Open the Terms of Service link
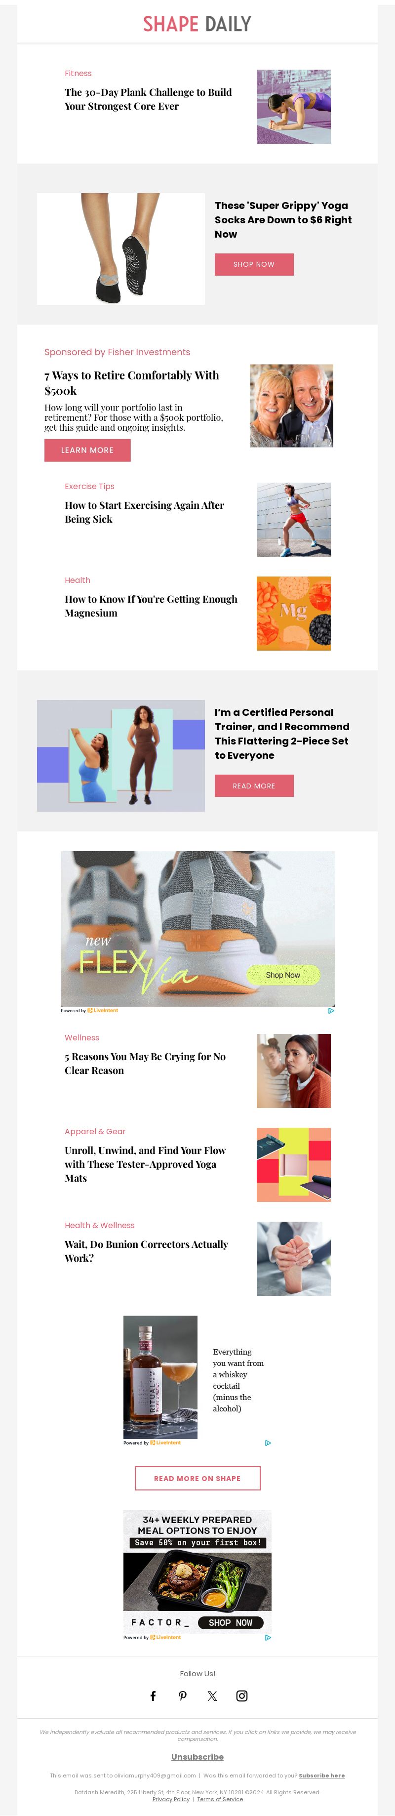The image size is (395, 1816). point(220,1799)
